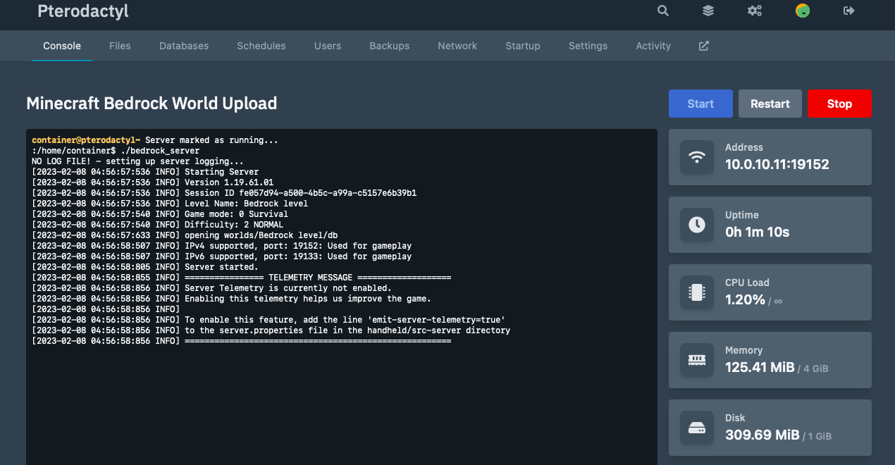Click the CPU Load chip icon
The image size is (895, 465).
(696, 293)
